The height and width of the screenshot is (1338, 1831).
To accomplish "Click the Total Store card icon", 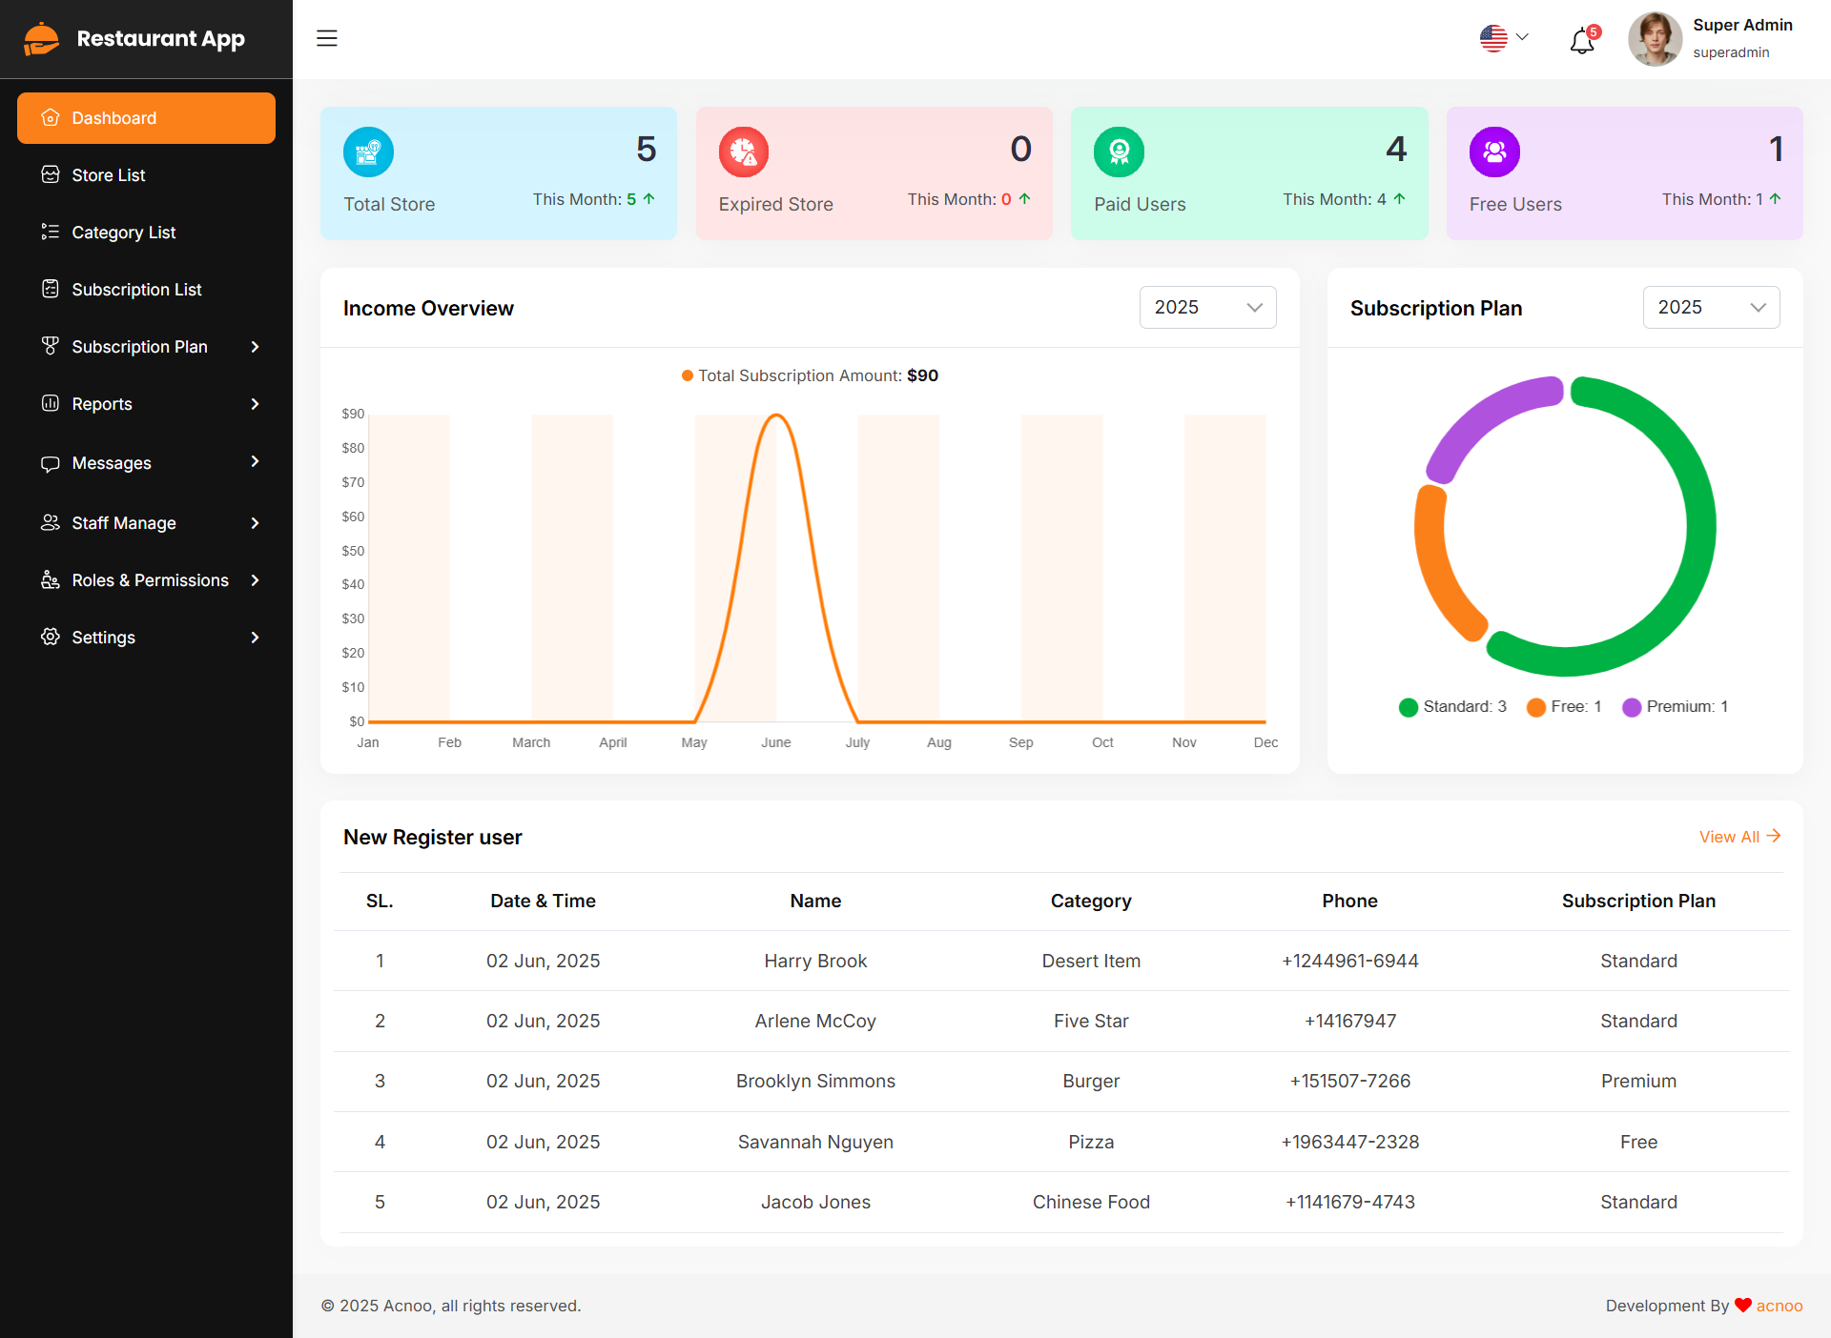I will (x=368, y=152).
